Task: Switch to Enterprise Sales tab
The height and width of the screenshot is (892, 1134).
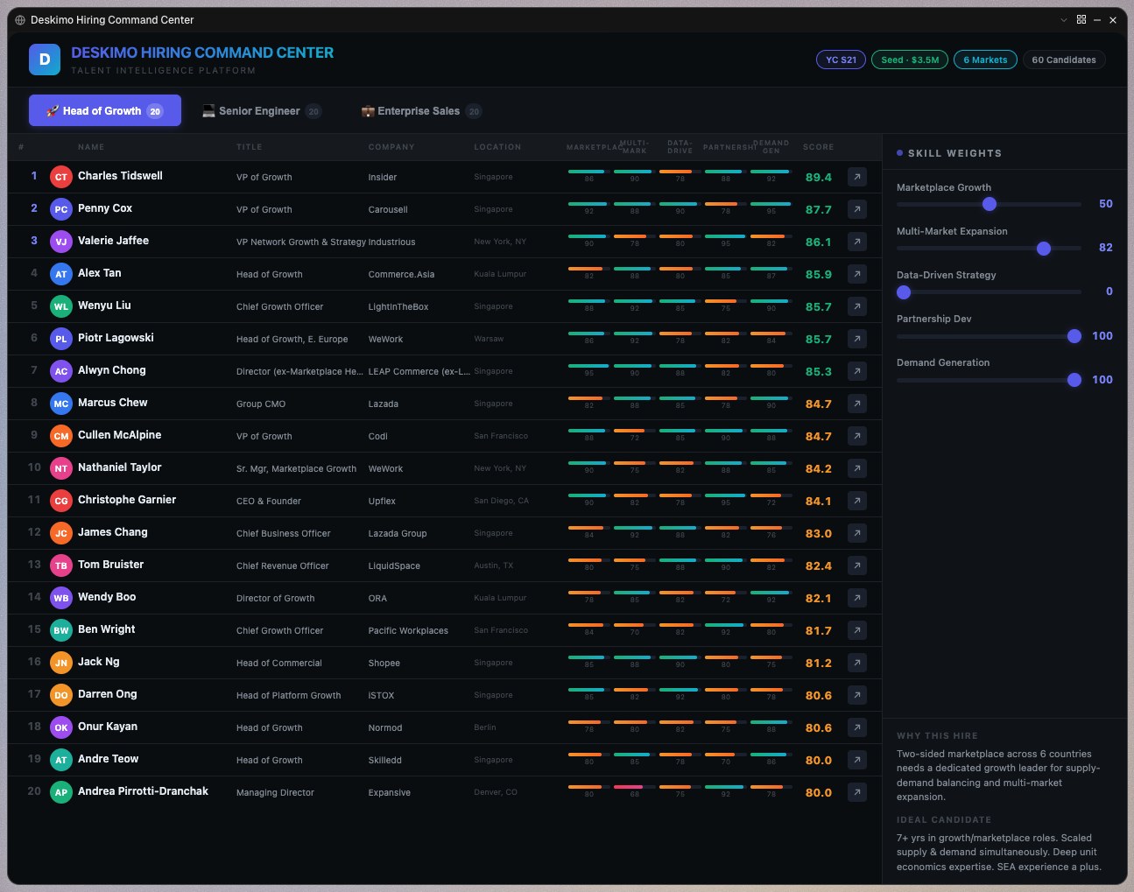Action: tap(421, 111)
